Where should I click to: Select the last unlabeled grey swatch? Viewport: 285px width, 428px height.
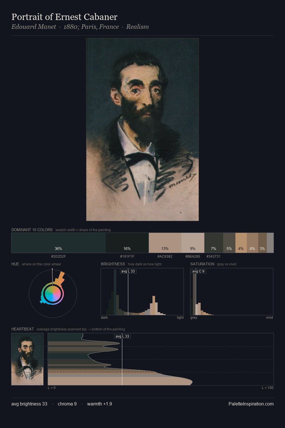(x=270, y=243)
